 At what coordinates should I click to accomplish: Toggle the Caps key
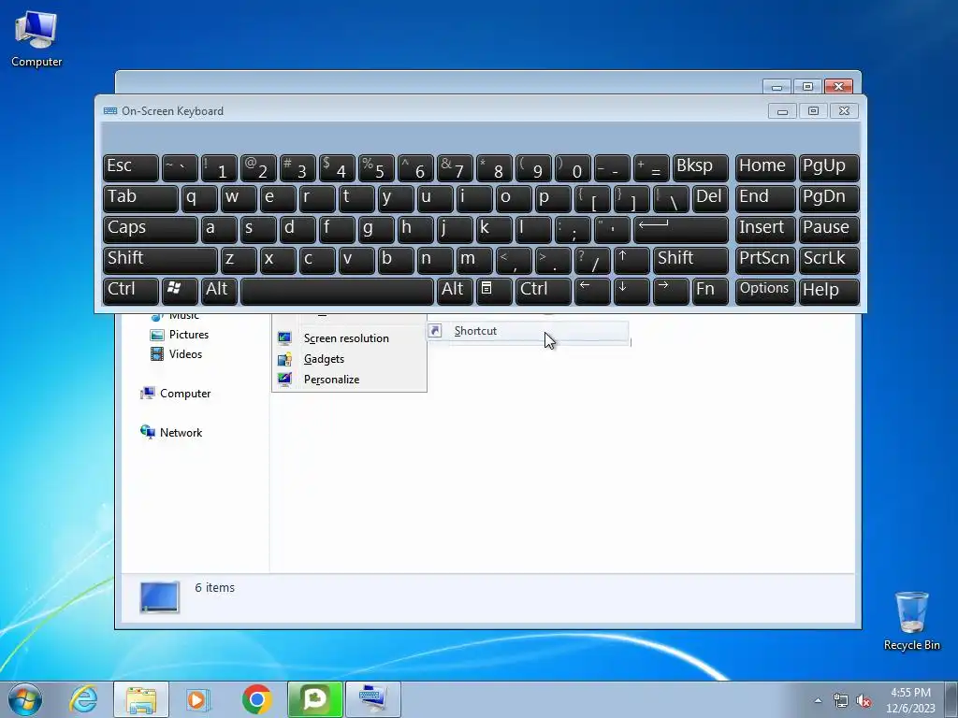(x=151, y=230)
